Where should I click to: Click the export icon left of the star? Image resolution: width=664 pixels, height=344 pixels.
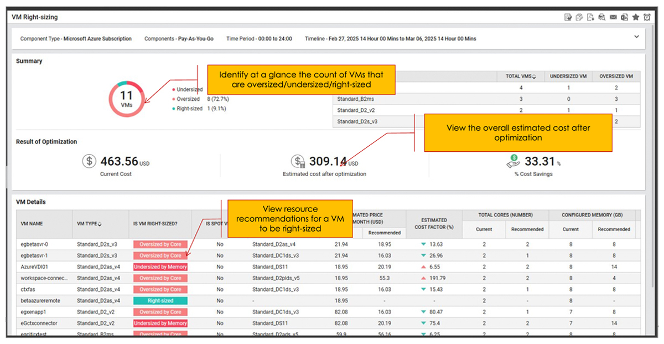pos(625,17)
